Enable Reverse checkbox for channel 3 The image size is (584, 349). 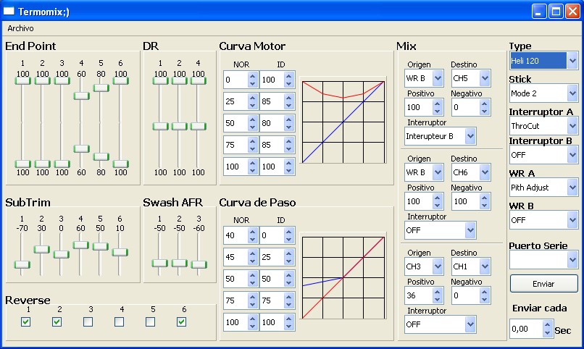coord(88,322)
